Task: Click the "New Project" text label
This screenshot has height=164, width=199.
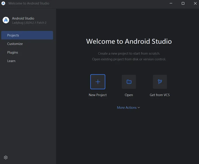Action: click(98, 95)
